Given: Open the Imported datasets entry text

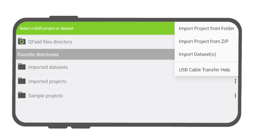Looking at the screenshot, I should [x=48, y=67].
